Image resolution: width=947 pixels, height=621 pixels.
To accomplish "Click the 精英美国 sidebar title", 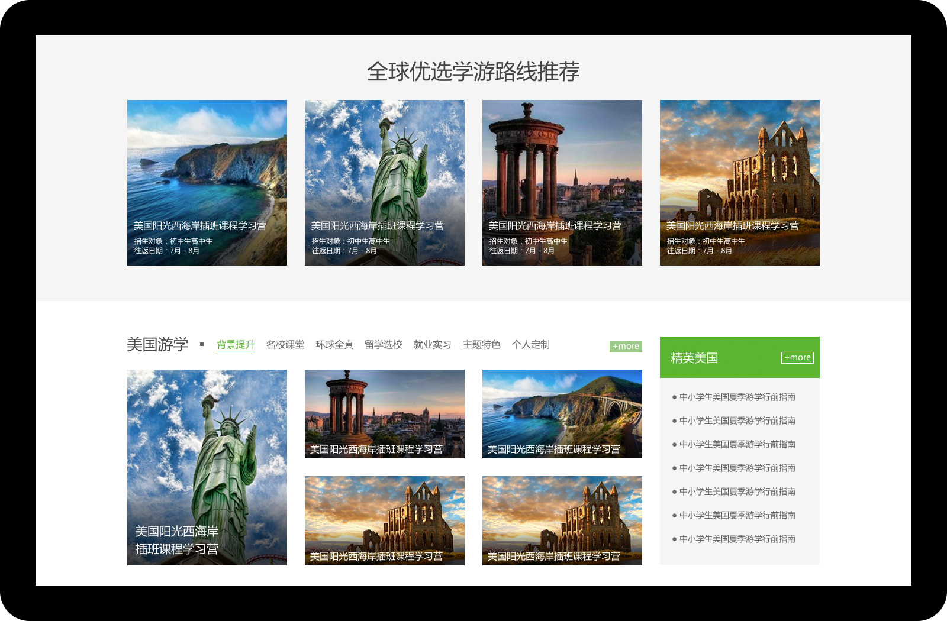I will (x=694, y=358).
